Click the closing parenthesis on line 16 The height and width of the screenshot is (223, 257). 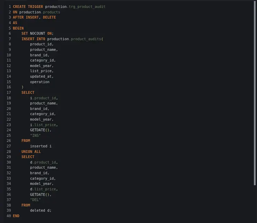click(23, 87)
